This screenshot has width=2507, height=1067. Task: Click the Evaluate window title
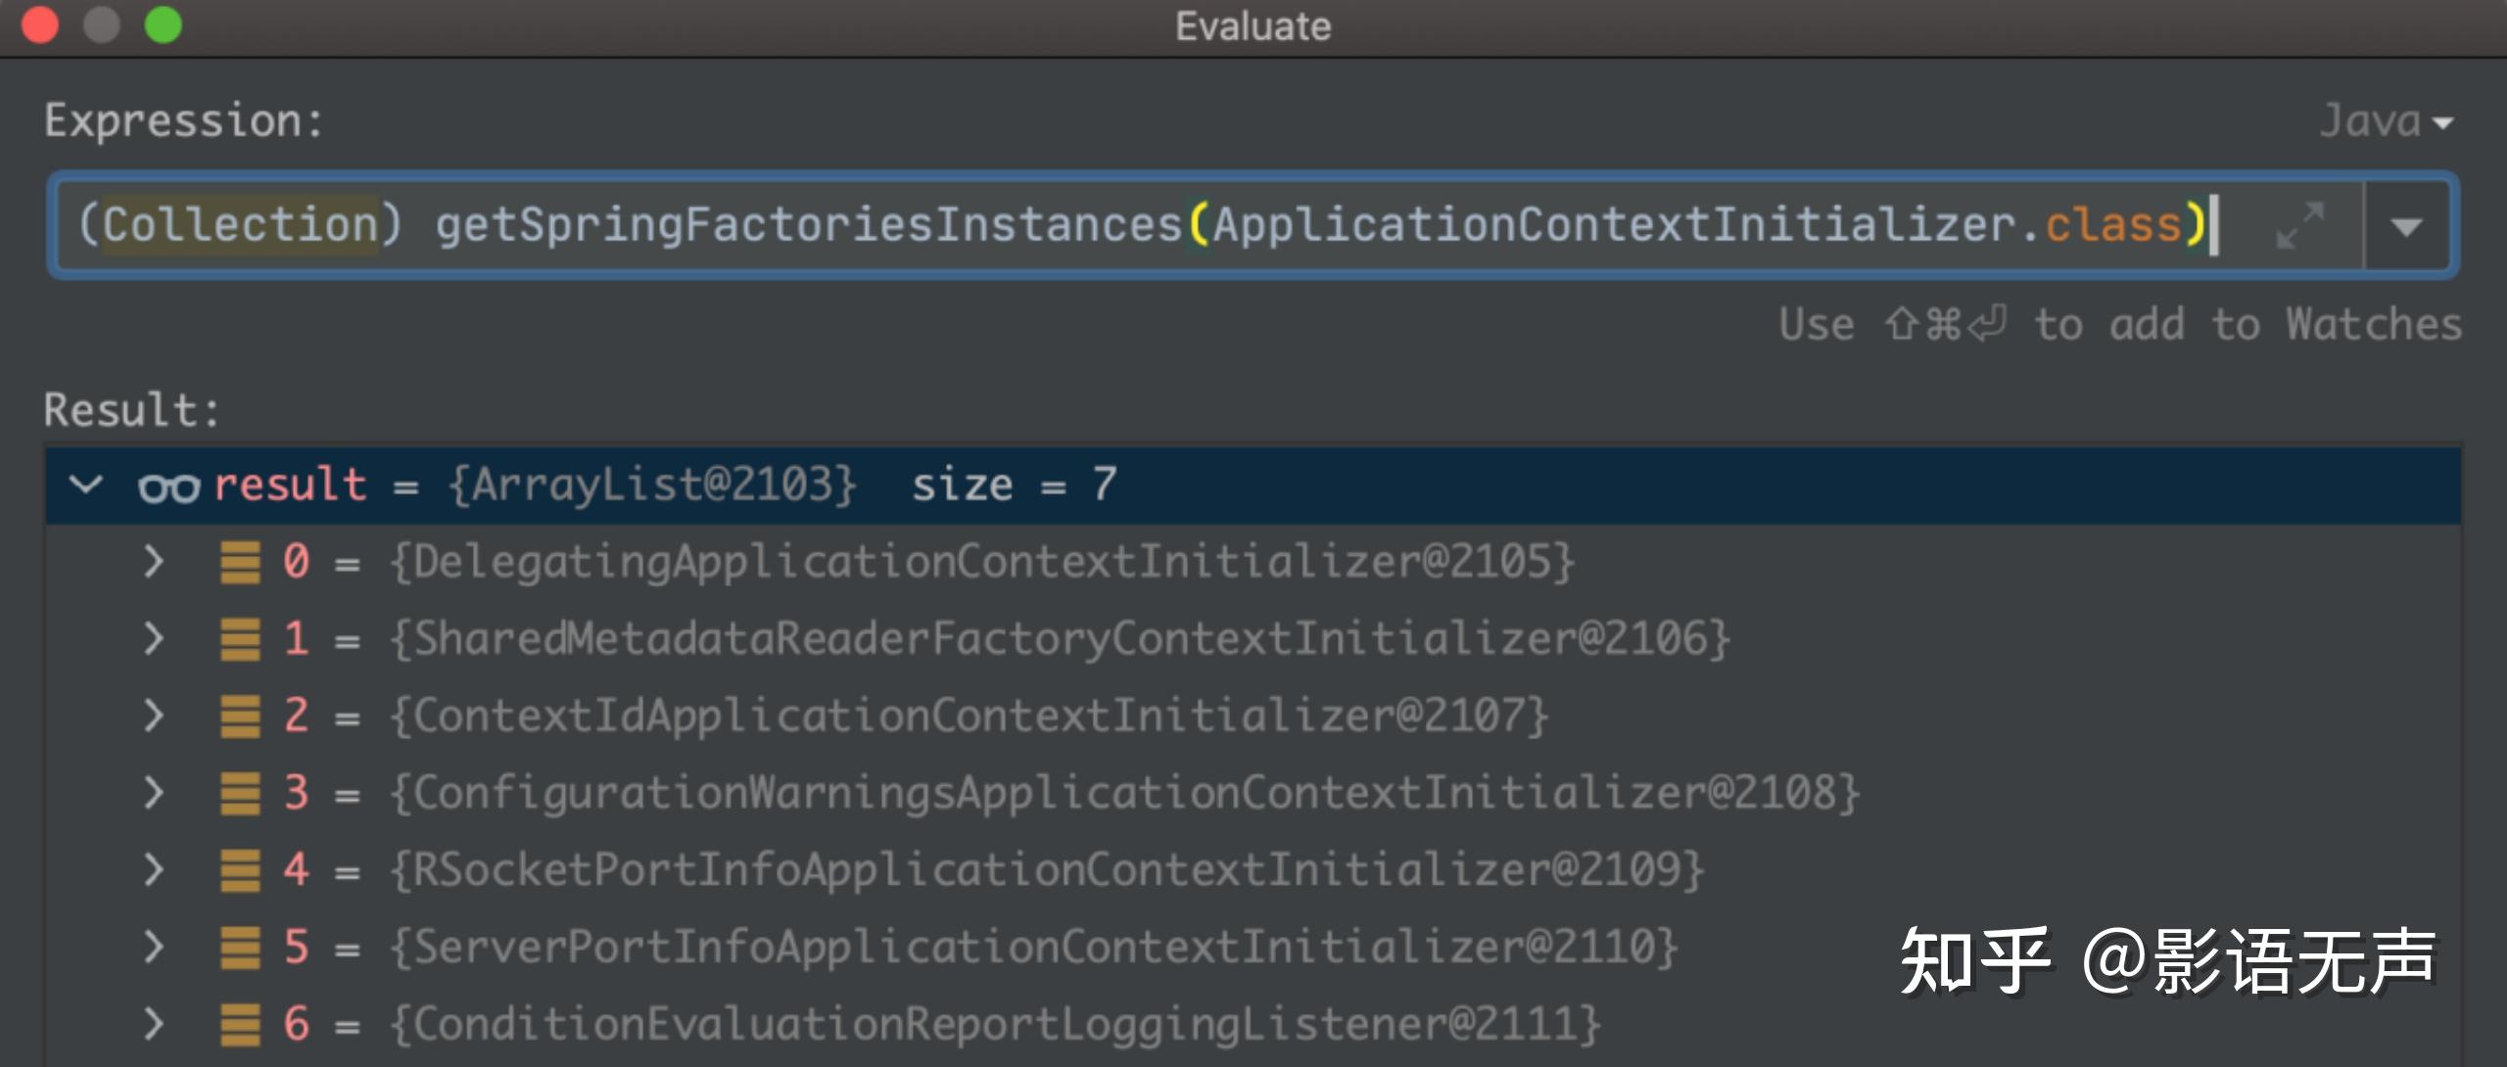(x=1253, y=26)
